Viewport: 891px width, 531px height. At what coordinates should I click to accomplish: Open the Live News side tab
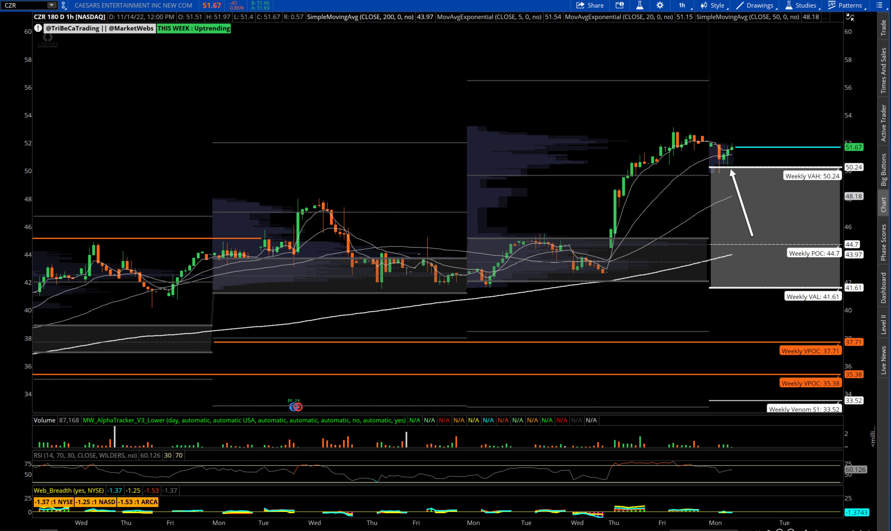[x=883, y=360]
